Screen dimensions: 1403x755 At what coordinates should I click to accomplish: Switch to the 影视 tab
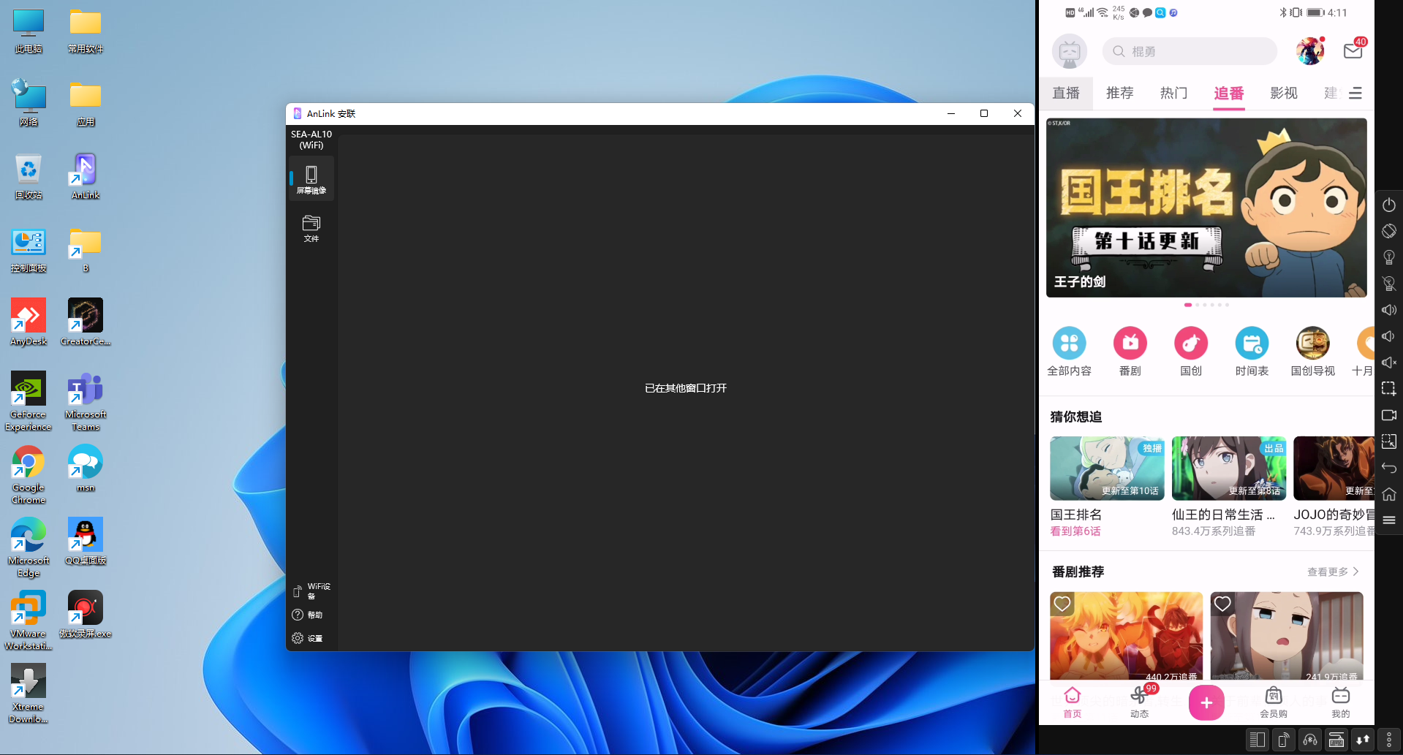tap(1283, 94)
